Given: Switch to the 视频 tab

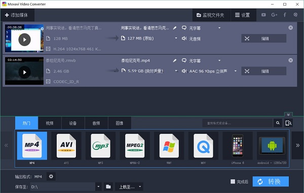Looking at the screenshot, I should (x=50, y=123).
